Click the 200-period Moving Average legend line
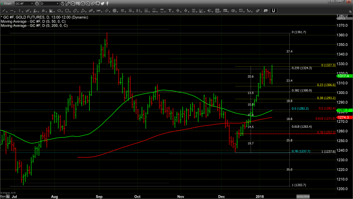 (34, 26)
